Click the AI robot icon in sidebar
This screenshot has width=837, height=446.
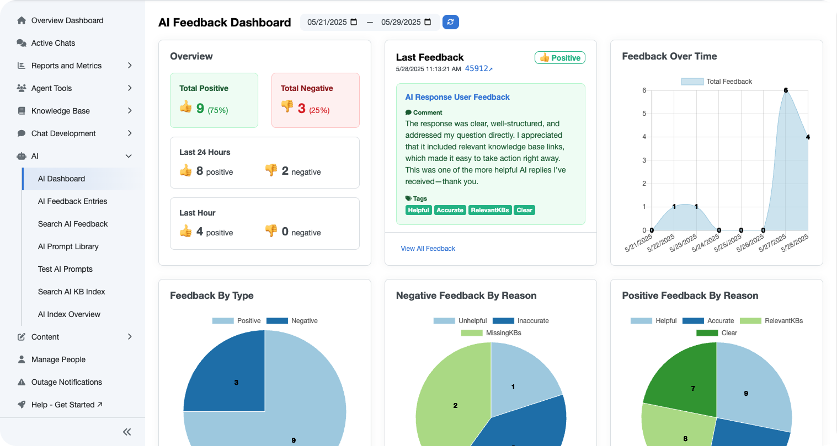click(x=22, y=156)
